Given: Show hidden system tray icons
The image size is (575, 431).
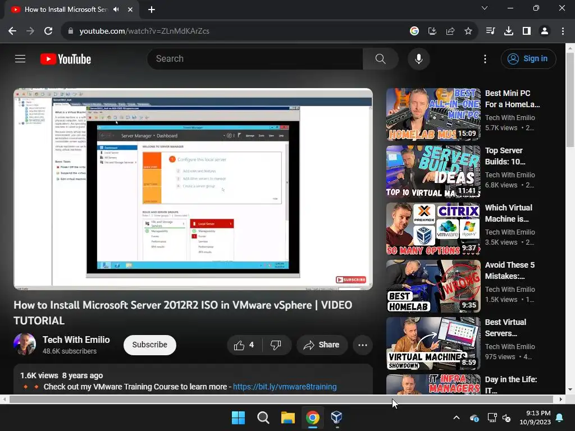Looking at the screenshot, I should click(457, 418).
